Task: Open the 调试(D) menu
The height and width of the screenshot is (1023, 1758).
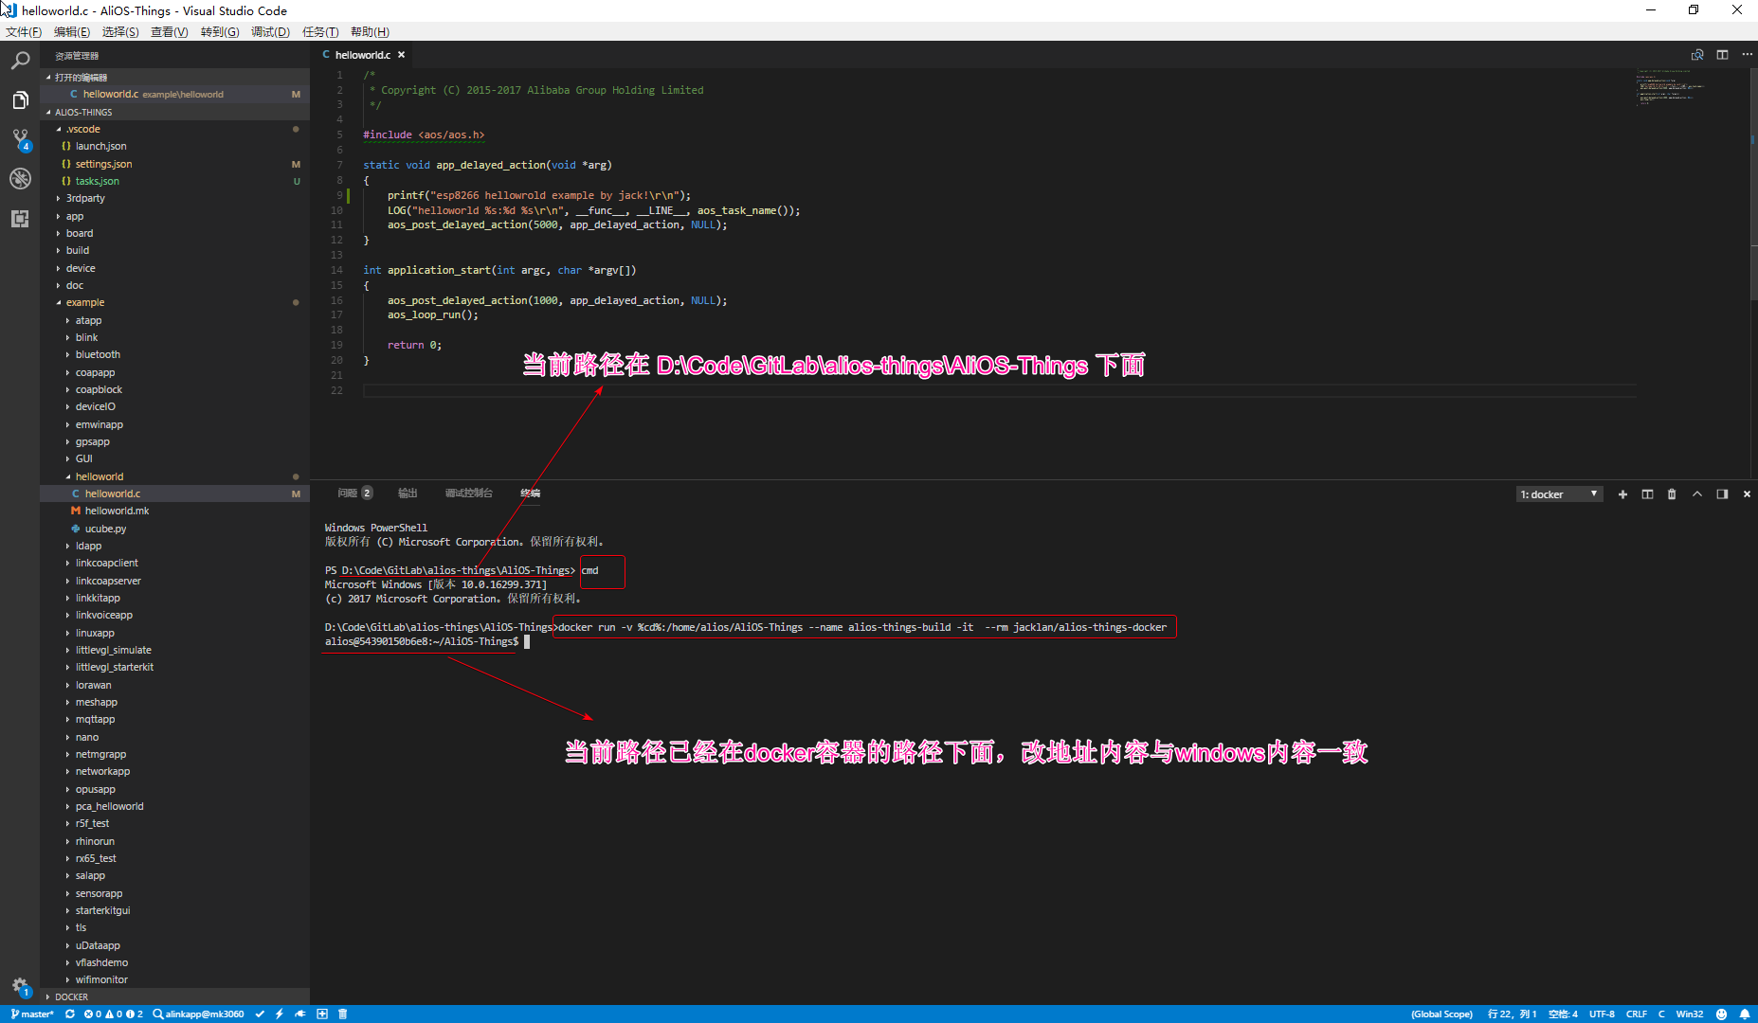Action: coord(270,32)
